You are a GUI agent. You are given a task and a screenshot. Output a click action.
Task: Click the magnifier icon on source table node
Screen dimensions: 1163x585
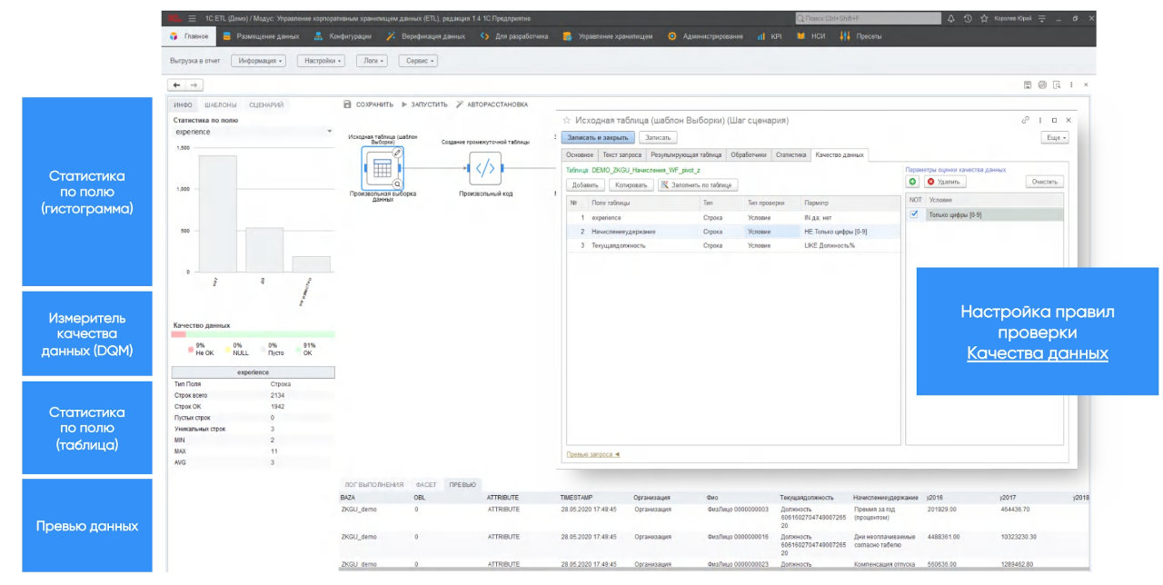[x=396, y=183]
